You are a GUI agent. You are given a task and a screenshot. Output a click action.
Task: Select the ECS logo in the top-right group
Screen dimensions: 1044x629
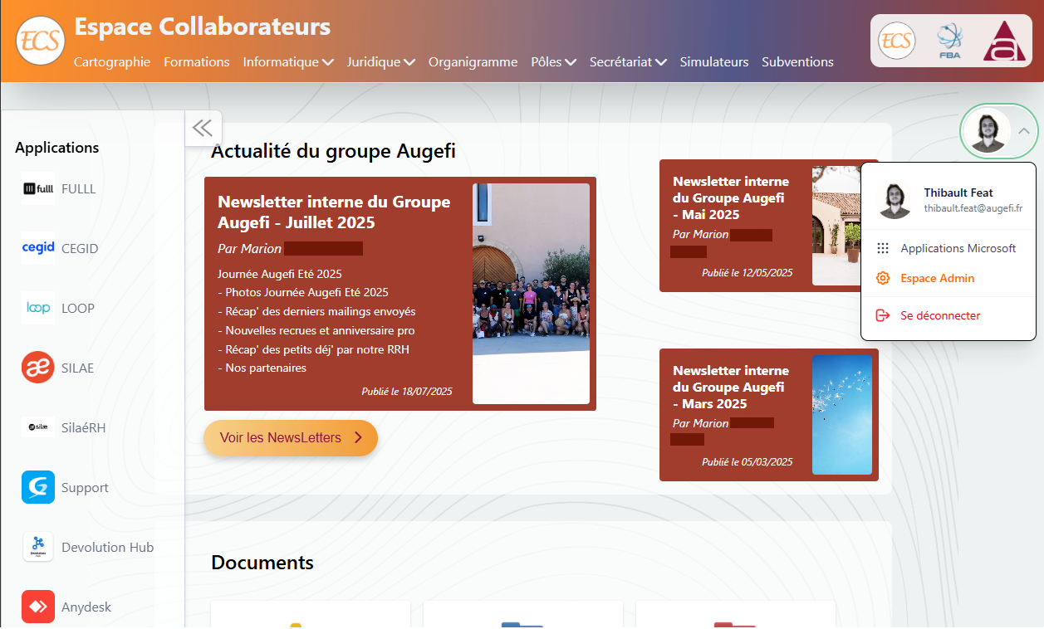(x=896, y=40)
